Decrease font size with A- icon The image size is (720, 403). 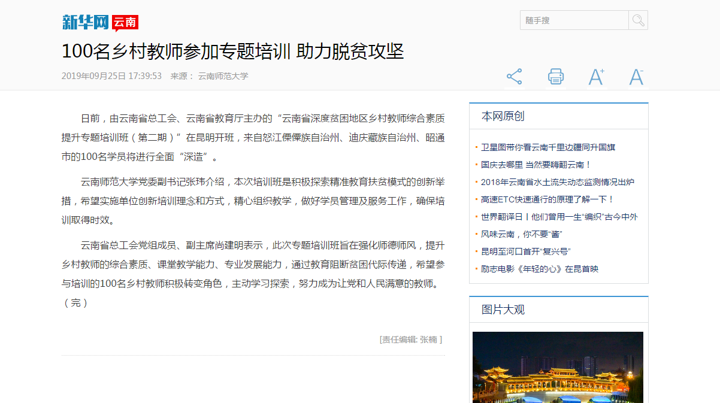[x=636, y=77]
